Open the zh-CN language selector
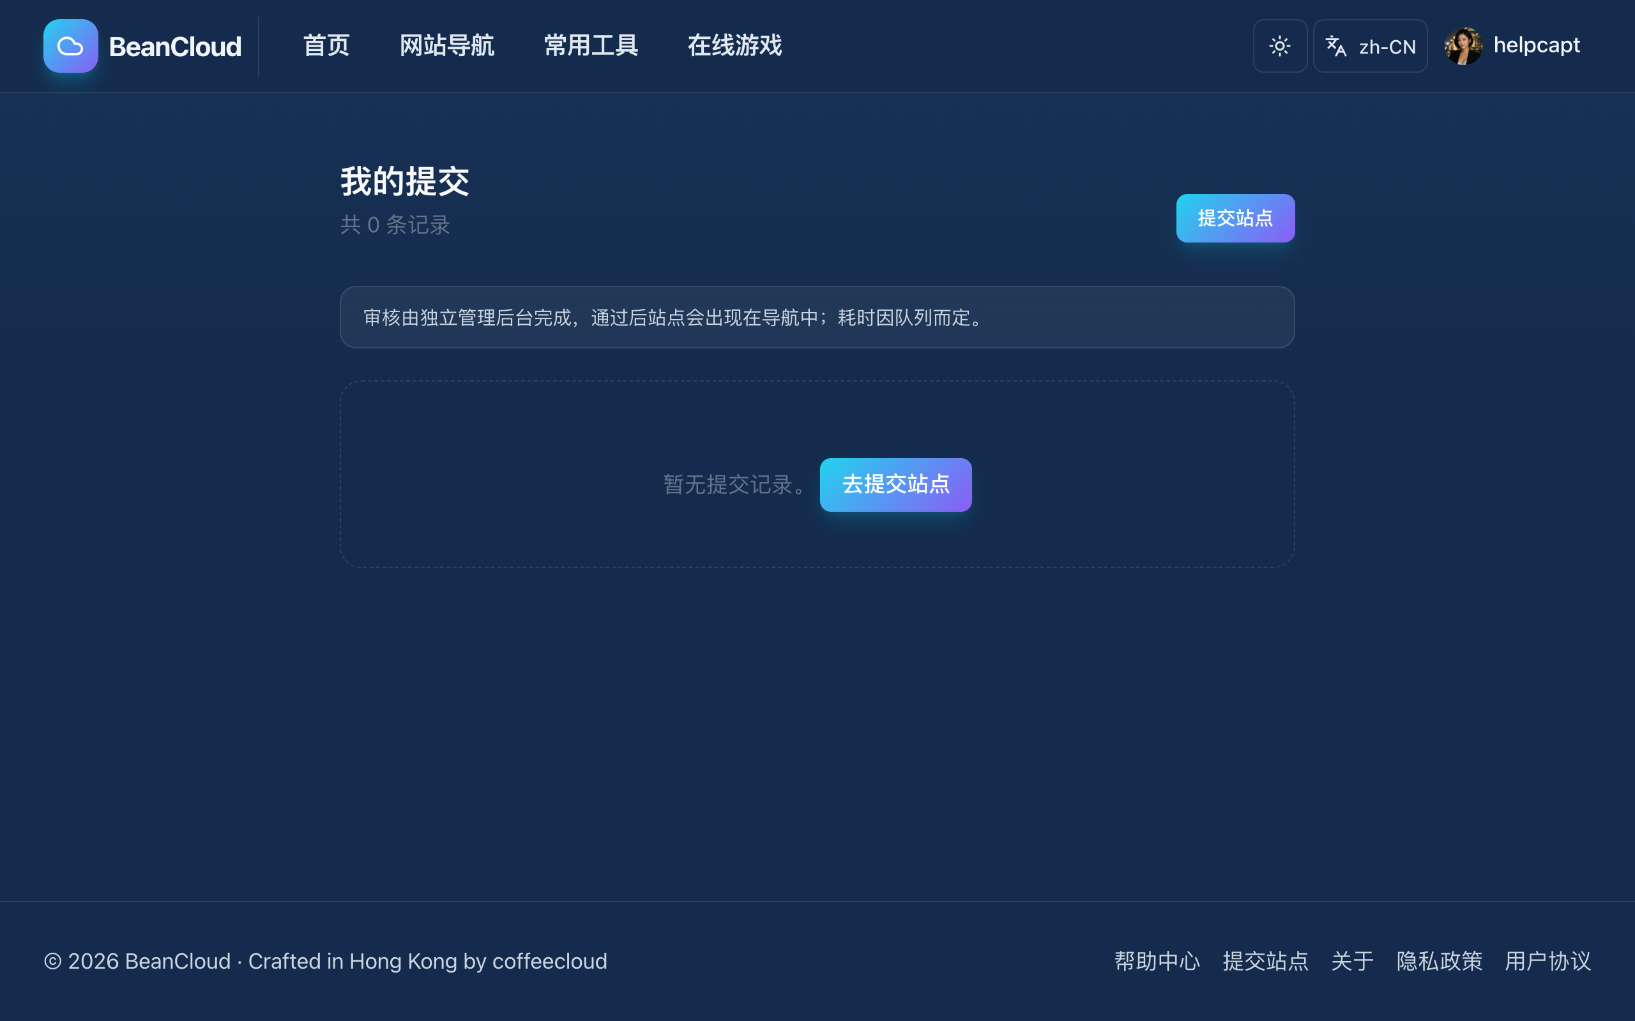1635x1021 pixels. click(1370, 46)
